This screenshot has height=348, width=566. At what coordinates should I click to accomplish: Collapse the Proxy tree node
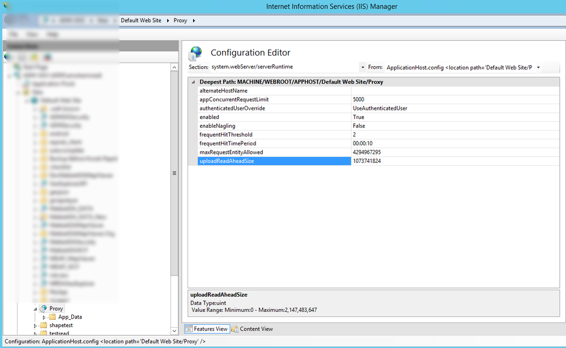pyautogui.click(x=35, y=309)
